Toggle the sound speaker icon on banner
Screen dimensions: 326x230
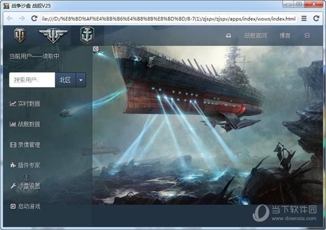pos(96,49)
